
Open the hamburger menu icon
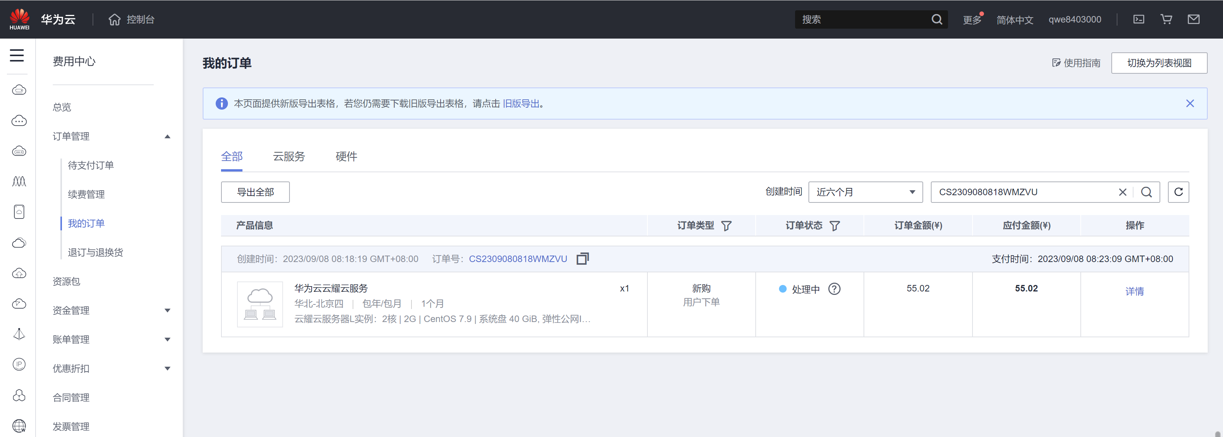coord(17,55)
